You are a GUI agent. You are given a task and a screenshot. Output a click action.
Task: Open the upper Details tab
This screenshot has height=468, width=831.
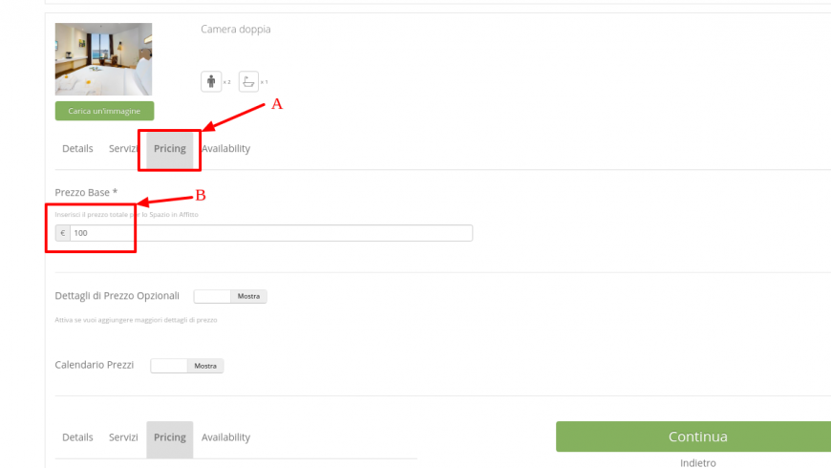click(77, 148)
